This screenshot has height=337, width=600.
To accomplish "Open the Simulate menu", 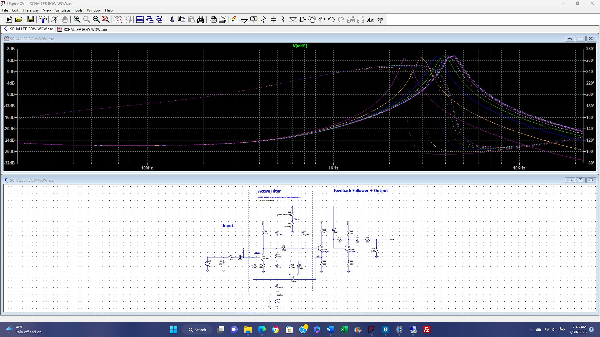I will [62, 10].
